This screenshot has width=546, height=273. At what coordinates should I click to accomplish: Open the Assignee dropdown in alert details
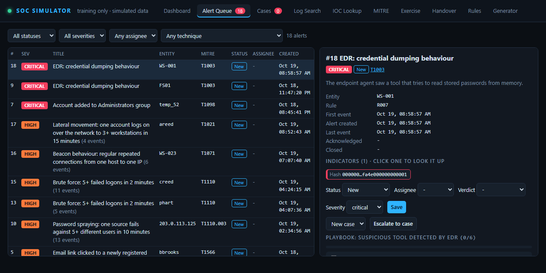[x=436, y=190]
